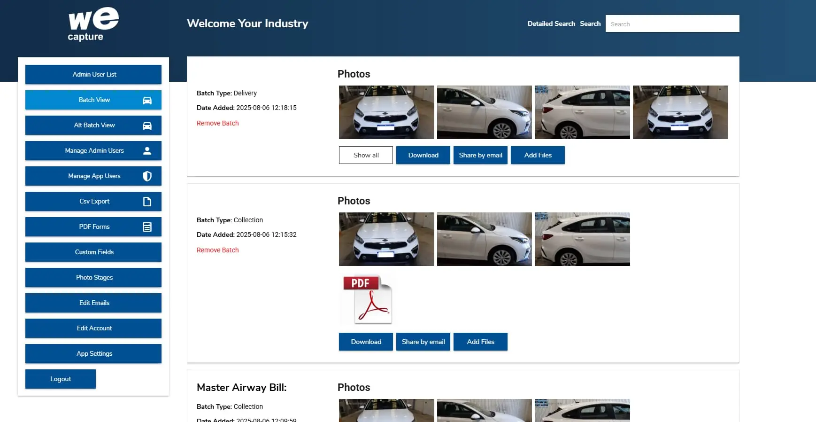
Task: Click the shield icon on Manage App Users
Action: (147, 176)
